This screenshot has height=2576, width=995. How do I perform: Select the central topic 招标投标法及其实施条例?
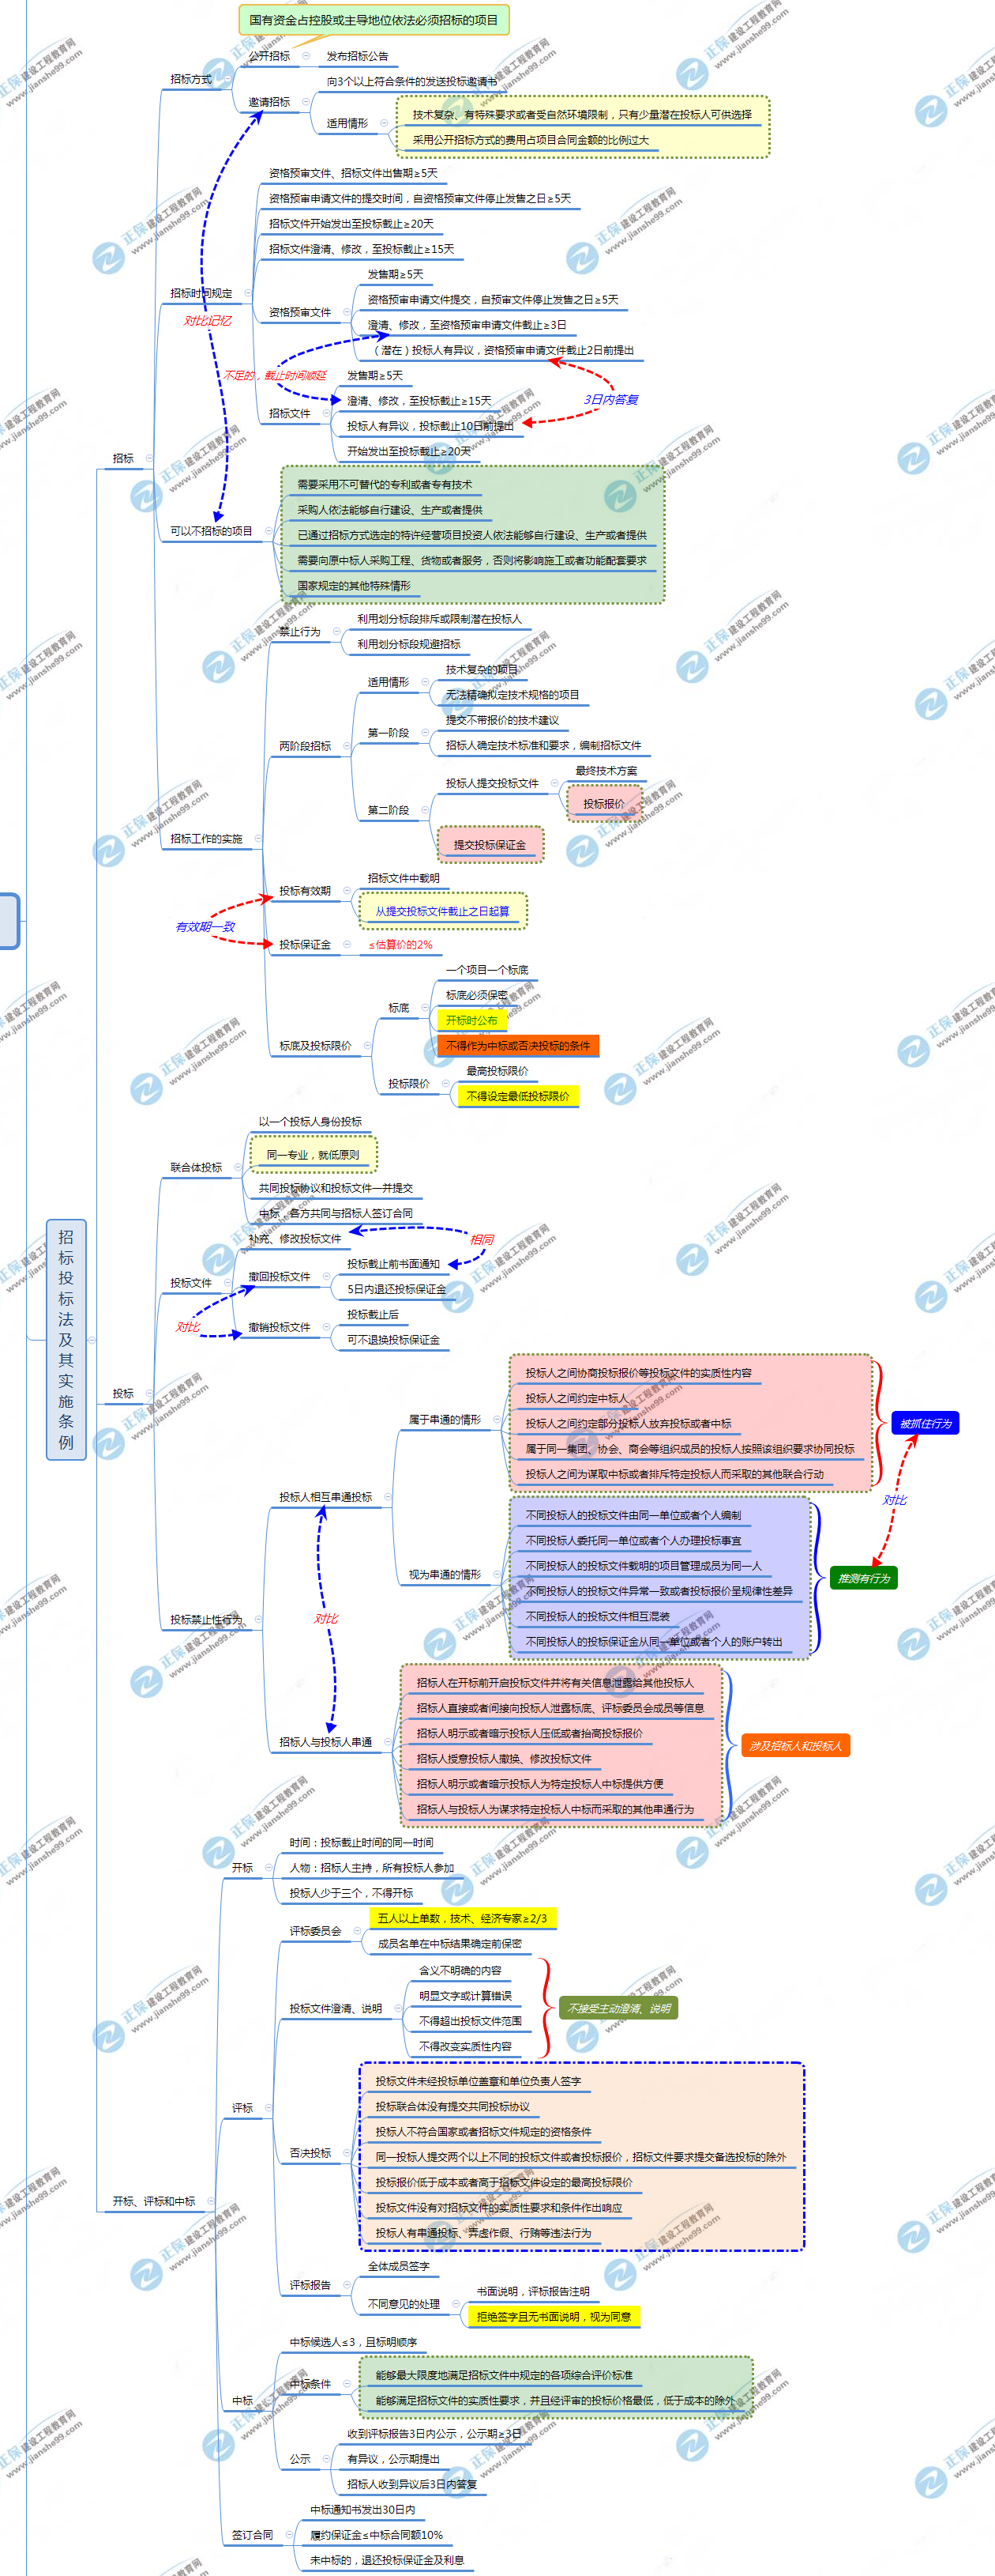66,1339
